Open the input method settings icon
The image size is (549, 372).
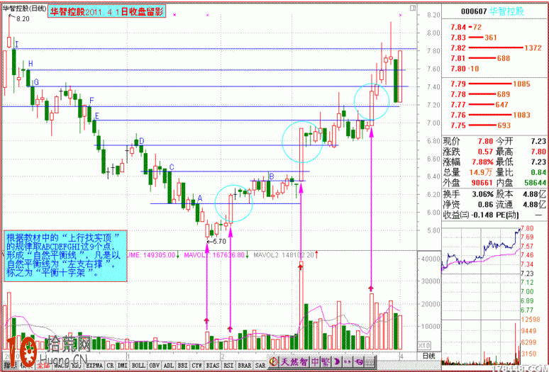359,361
